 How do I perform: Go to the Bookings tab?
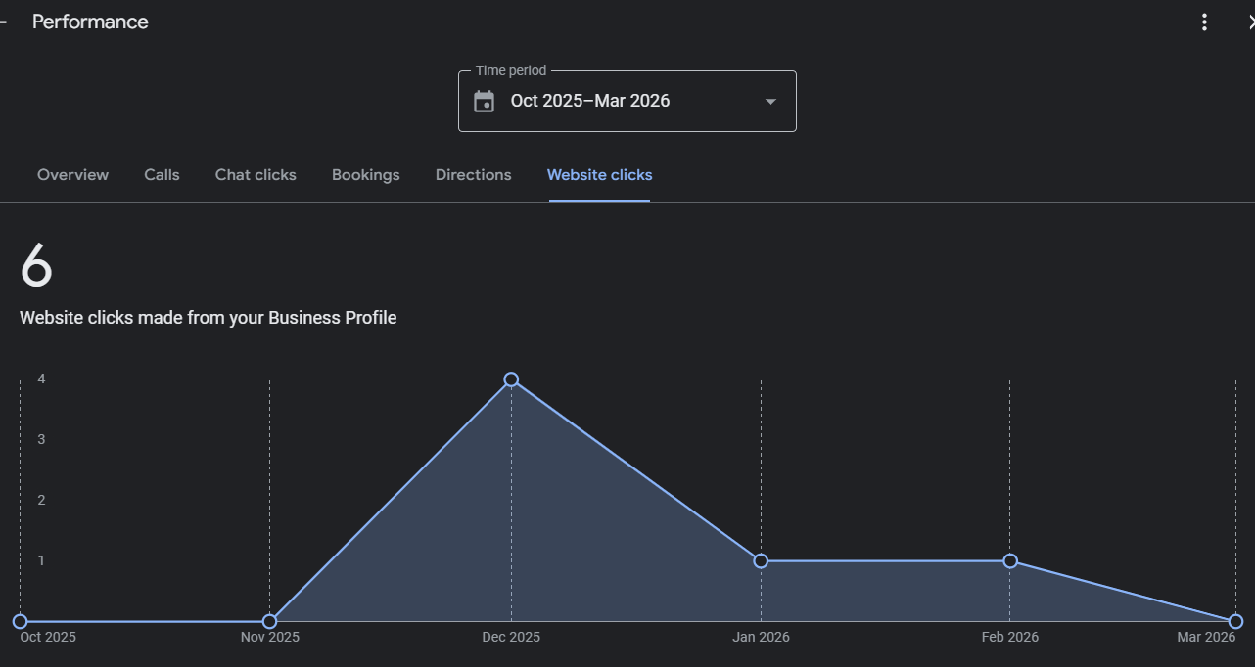[365, 175]
